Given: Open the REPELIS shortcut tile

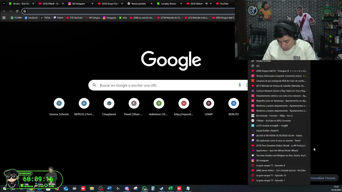Looking at the screenshot, I should point(84,107).
